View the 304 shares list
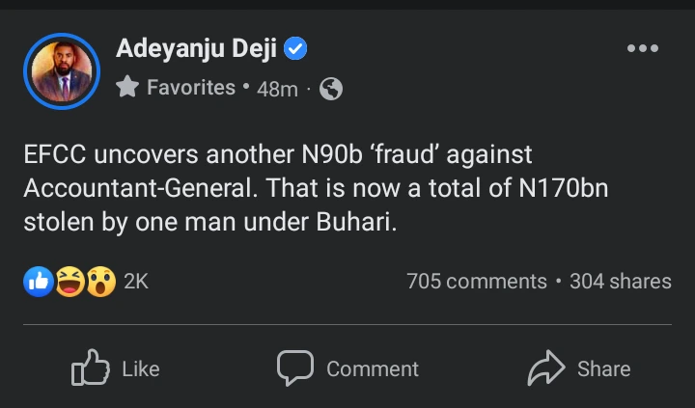The image size is (695, 408). [x=620, y=282]
